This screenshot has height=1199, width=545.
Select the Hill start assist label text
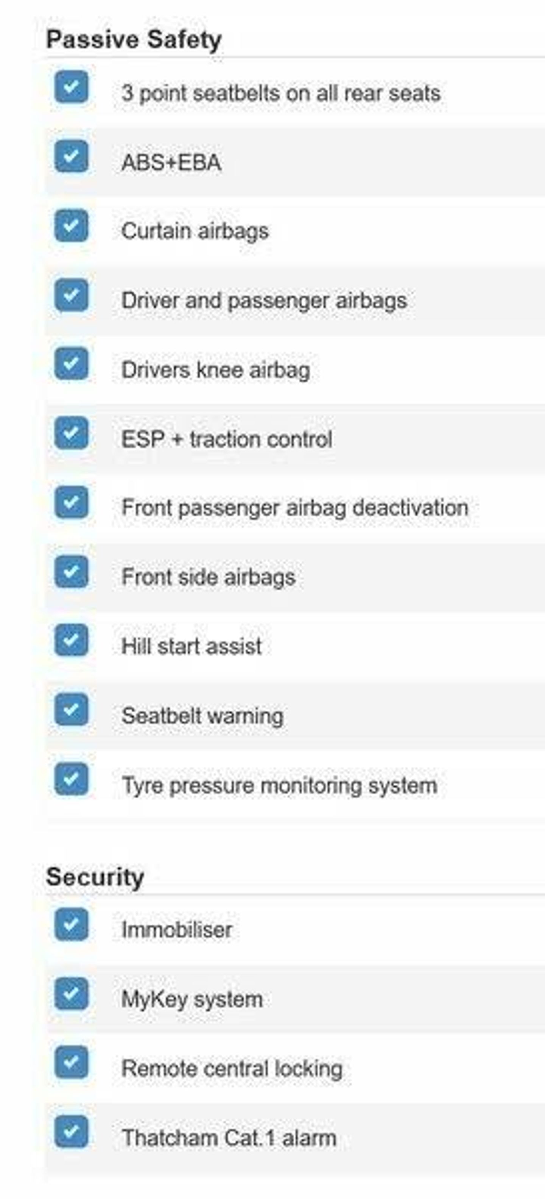pyautogui.click(x=192, y=647)
